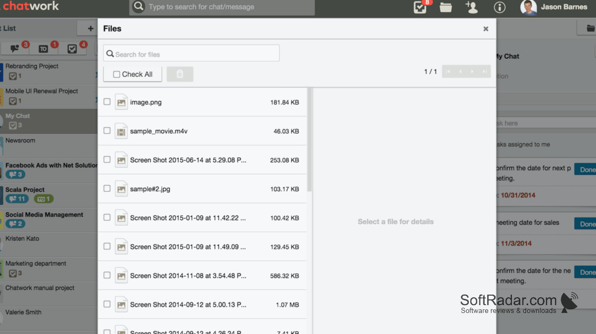Open the task list icon in header
The height and width of the screenshot is (334, 596).
(x=420, y=7)
